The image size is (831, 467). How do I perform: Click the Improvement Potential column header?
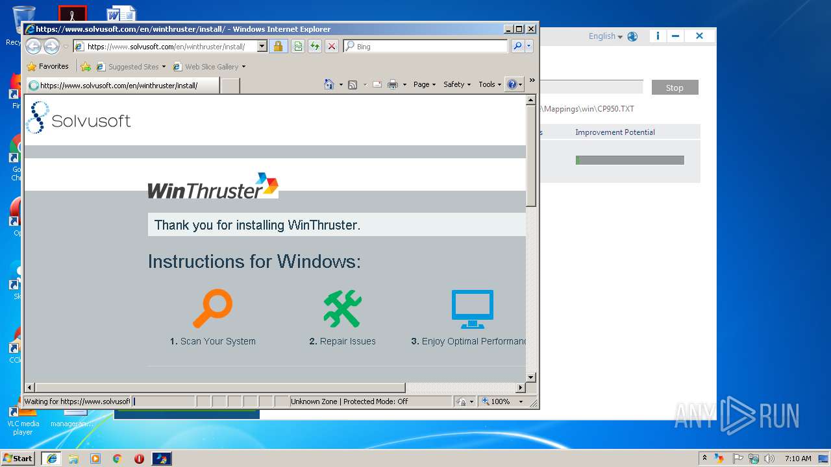[615, 132]
